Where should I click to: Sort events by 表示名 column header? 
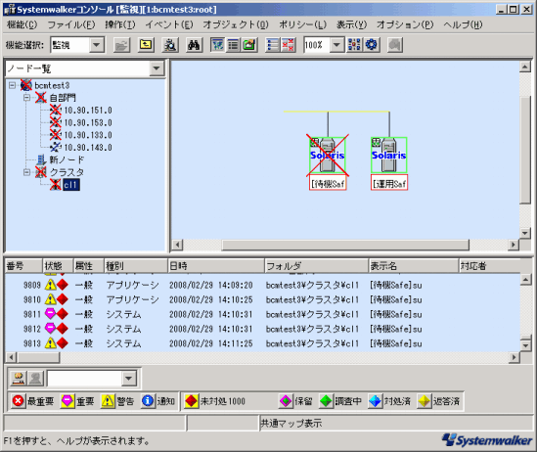(413, 266)
